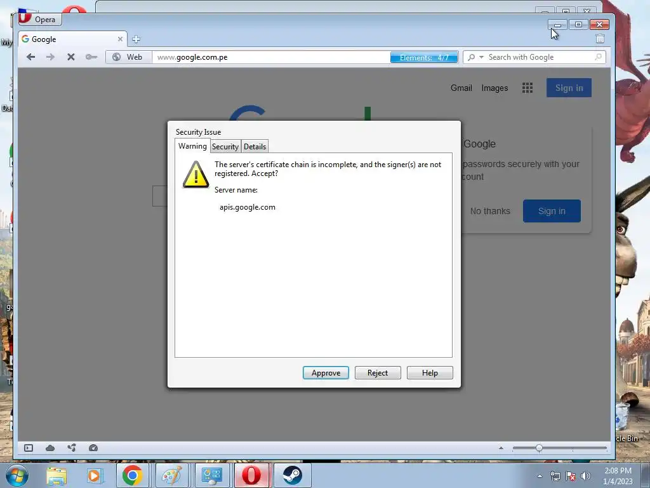Open Google Chrome from taskbar
Screen dimensions: 650x488
[x=132, y=475]
